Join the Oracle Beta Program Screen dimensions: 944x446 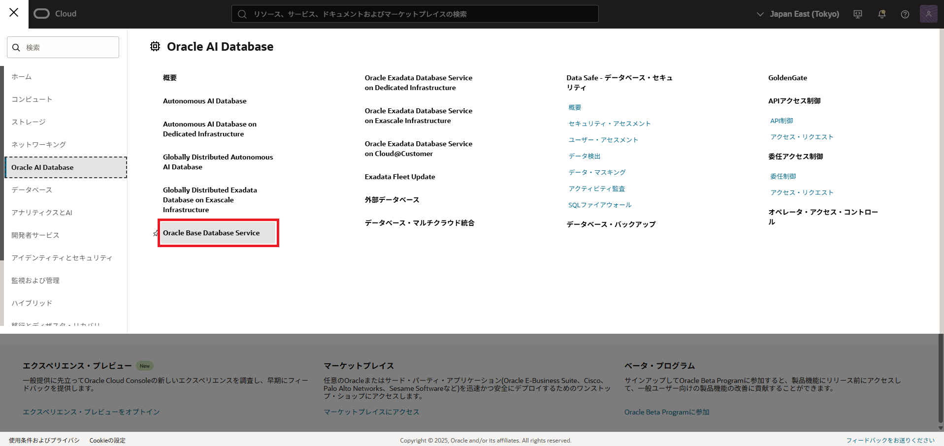point(666,412)
